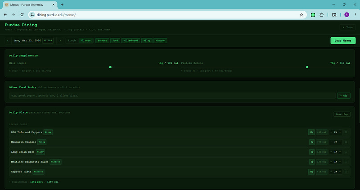Click Wiley tag on BBQ Tofu row
The height and width of the screenshot is (190, 360).
tap(48, 132)
